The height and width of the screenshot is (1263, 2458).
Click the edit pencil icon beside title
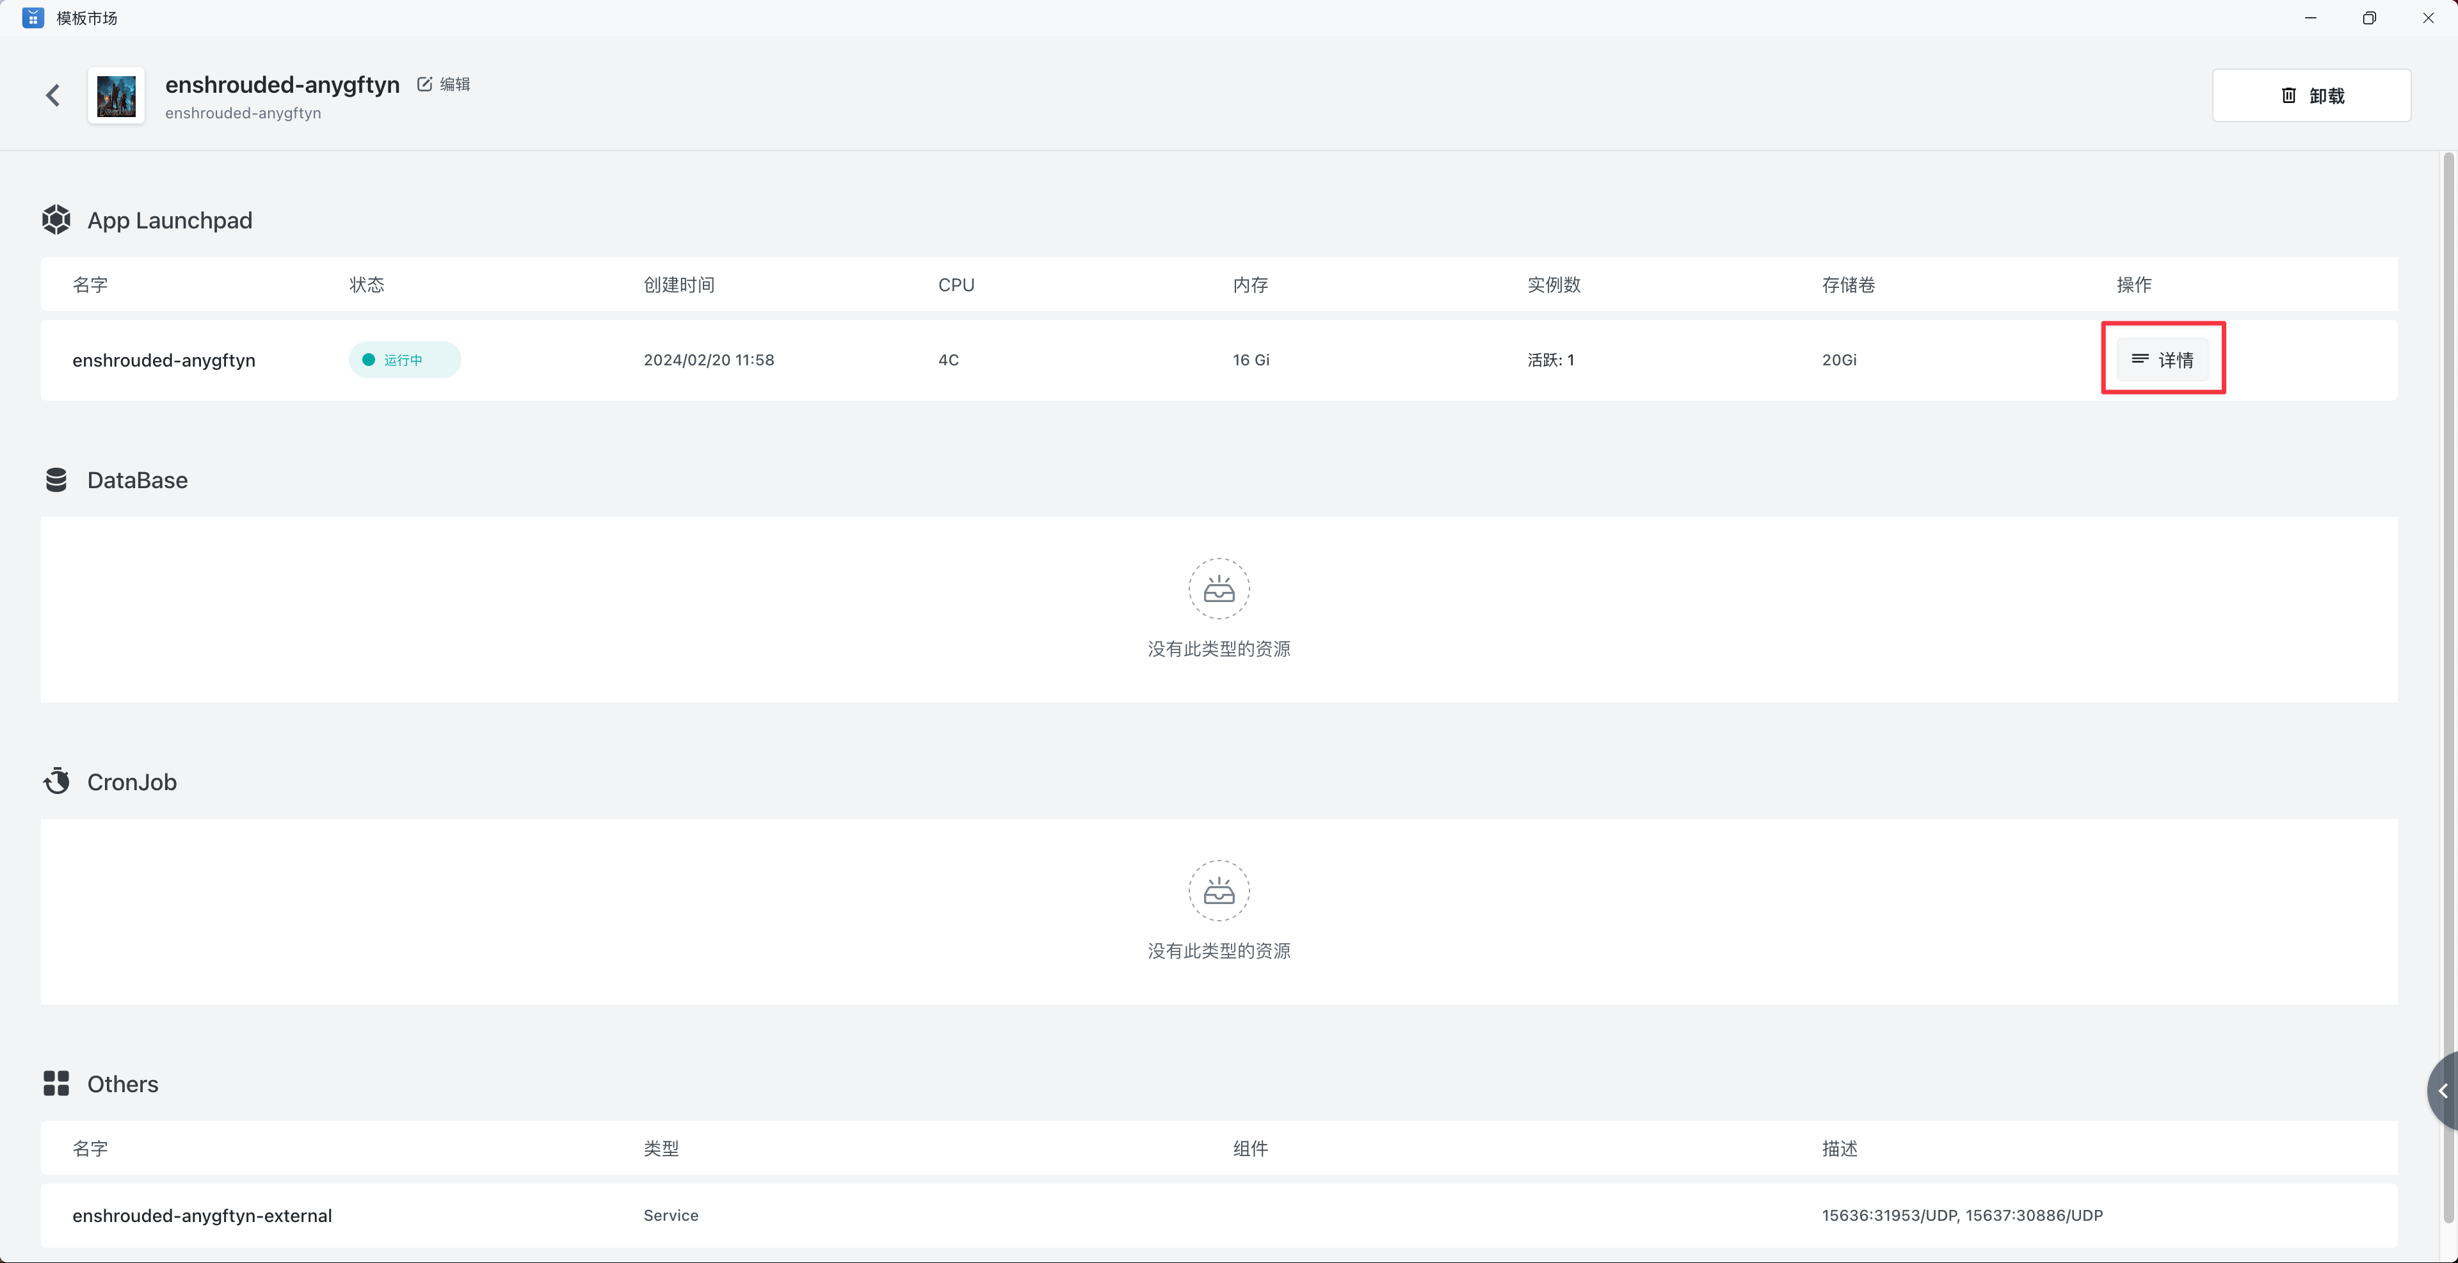pos(424,84)
